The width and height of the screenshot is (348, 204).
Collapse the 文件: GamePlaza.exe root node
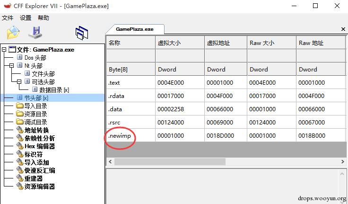coord(4,50)
